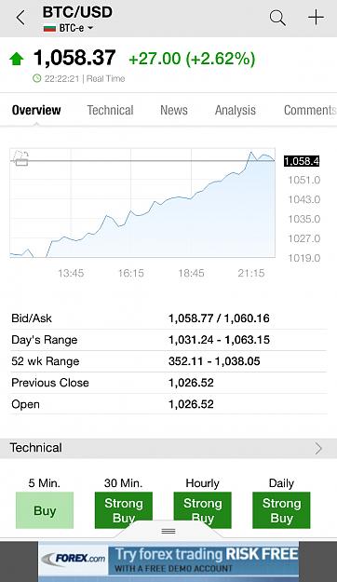Image resolution: width=337 pixels, height=582 pixels.
Task: Tap the back arrow icon
Action: pos(20,18)
